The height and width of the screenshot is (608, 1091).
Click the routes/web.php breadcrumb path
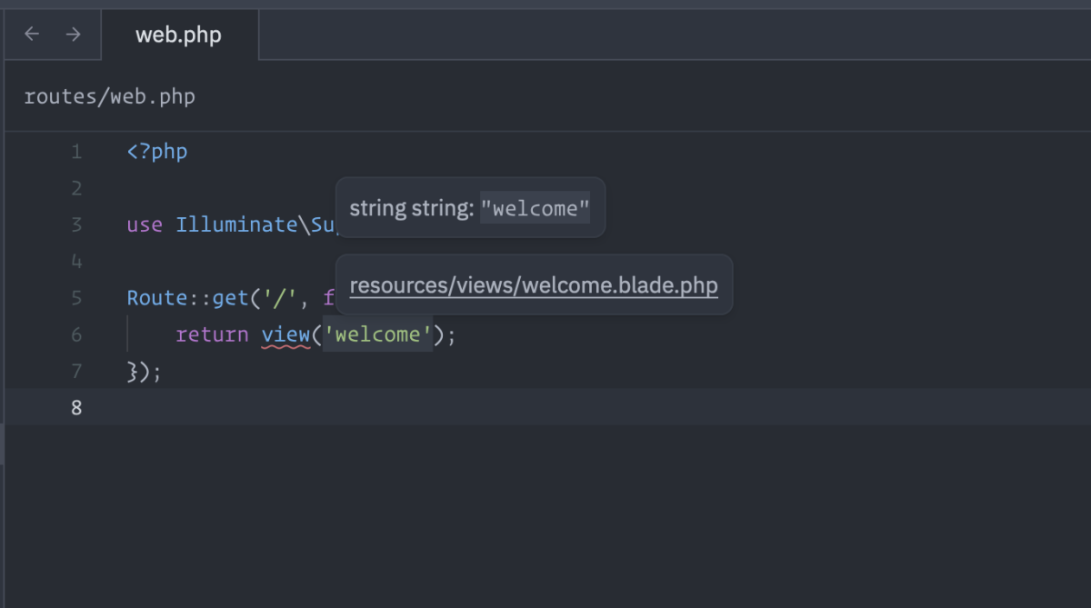[x=109, y=96]
